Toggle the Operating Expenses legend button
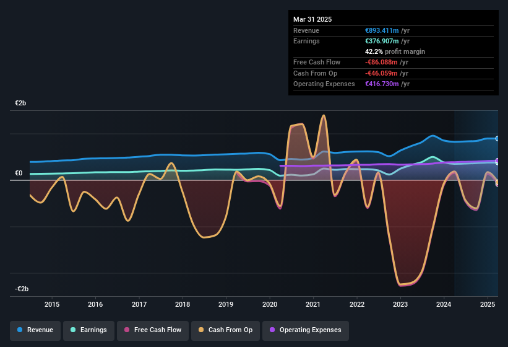 (x=306, y=330)
